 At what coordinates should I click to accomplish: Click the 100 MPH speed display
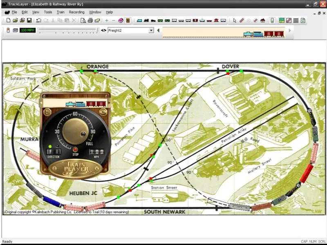[28, 30]
